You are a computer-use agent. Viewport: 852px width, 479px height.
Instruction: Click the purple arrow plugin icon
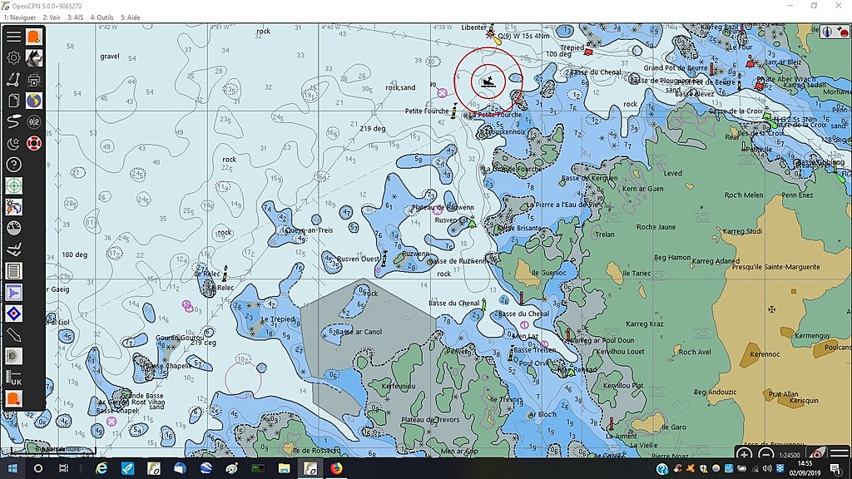[x=13, y=292]
